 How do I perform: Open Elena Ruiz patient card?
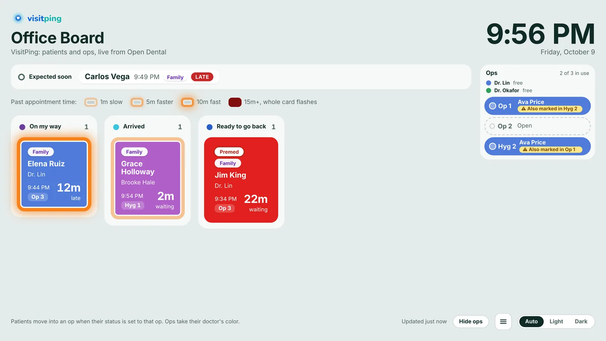(54, 174)
